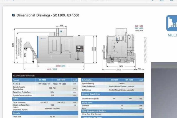Screen dimensions: 177x118
Task: Select the Hinge Type Chip Conveyor text
Action: pyautogui.click(x=92, y=114)
